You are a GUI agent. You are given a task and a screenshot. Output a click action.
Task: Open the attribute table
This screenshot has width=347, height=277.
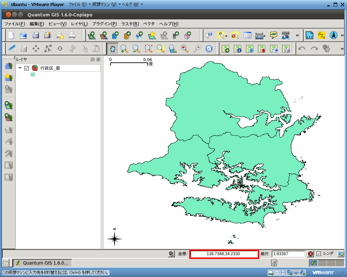[247, 35]
